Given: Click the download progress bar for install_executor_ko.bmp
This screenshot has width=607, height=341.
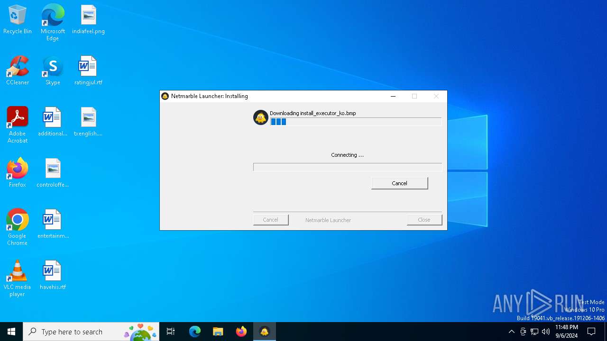Looking at the screenshot, I should tap(356, 122).
